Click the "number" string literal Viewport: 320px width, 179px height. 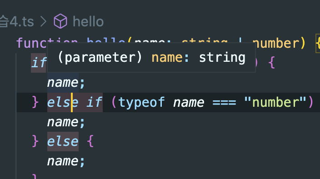point(276,102)
